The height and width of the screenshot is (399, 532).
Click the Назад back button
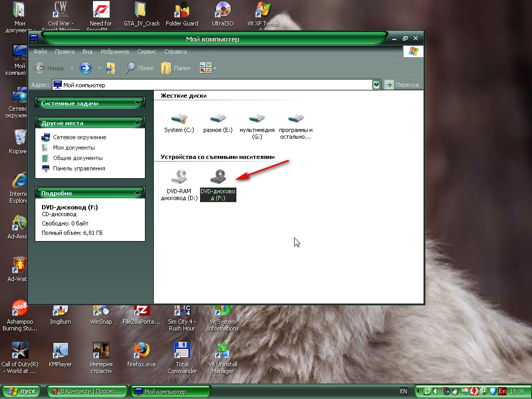tap(49, 68)
